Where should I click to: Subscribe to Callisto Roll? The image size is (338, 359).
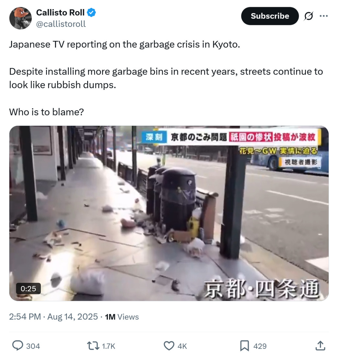pyautogui.click(x=270, y=16)
